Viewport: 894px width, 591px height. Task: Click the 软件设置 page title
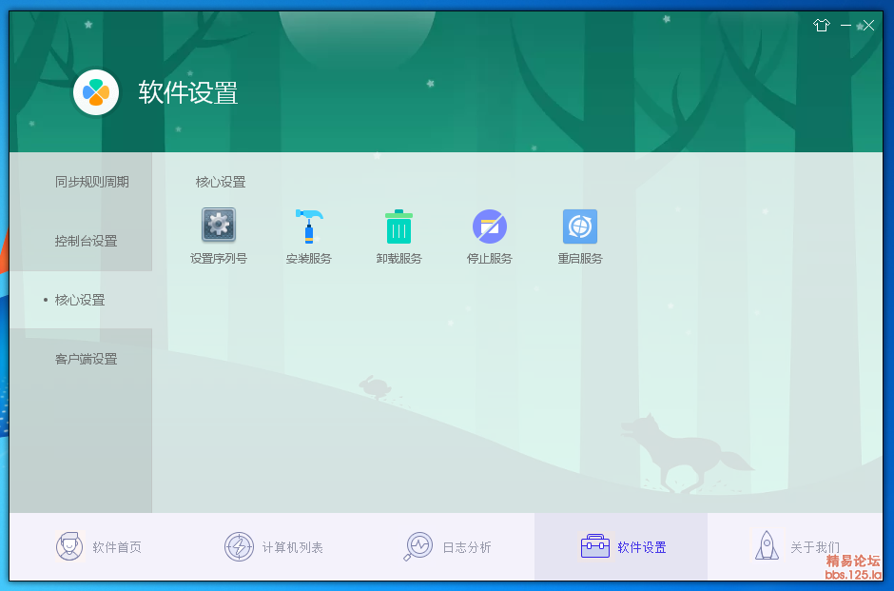pyautogui.click(x=188, y=92)
